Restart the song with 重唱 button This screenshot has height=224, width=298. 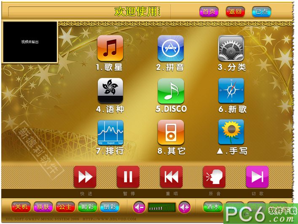coord(171,177)
